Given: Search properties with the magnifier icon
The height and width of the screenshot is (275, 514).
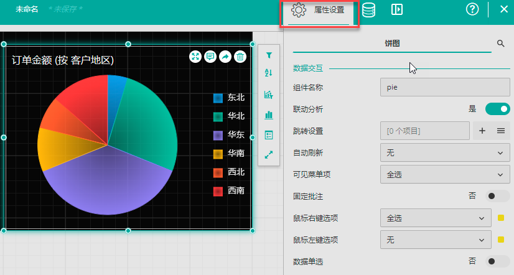Looking at the screenshot, I should click(500, 44).
